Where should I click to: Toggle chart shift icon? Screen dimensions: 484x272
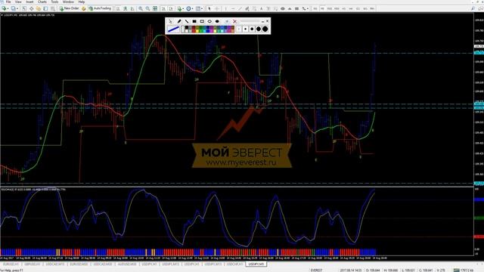pyautogui.click(x=171, y=8)
